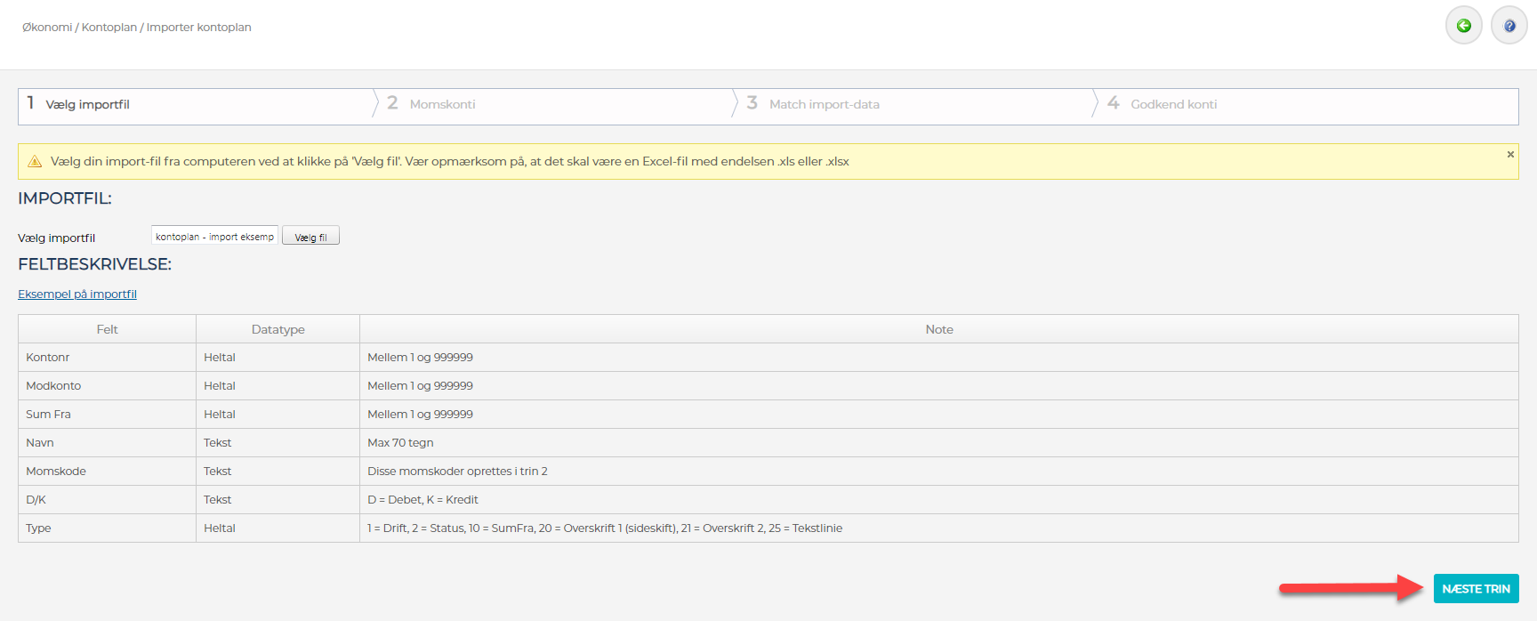Go to step 4 Godkend konti

pos(1173,105)
